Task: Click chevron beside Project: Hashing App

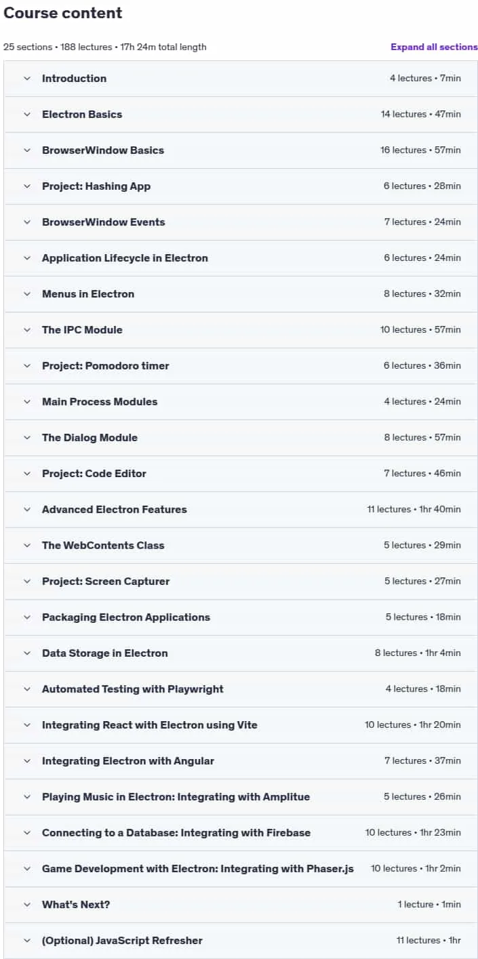Action: [x=27, y=186]
